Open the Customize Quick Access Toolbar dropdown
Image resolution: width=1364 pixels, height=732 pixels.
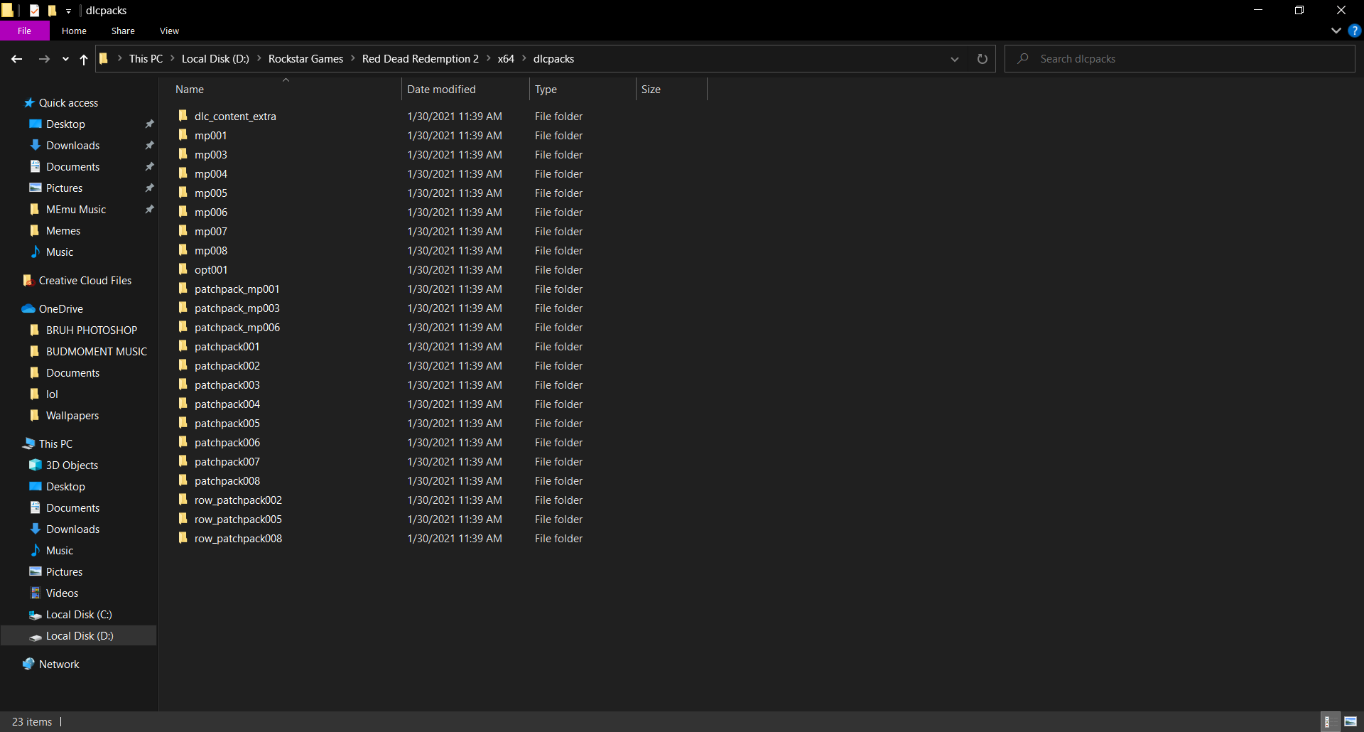point(68,10)
